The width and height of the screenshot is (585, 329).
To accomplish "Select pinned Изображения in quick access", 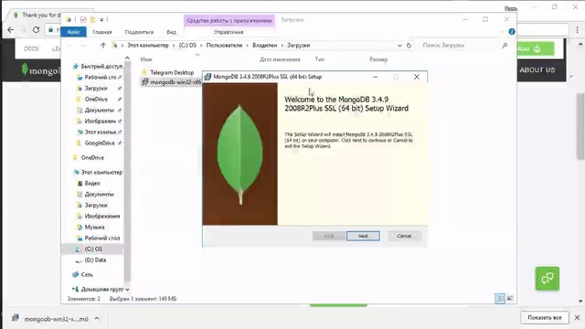I will (x=100, y=122).
